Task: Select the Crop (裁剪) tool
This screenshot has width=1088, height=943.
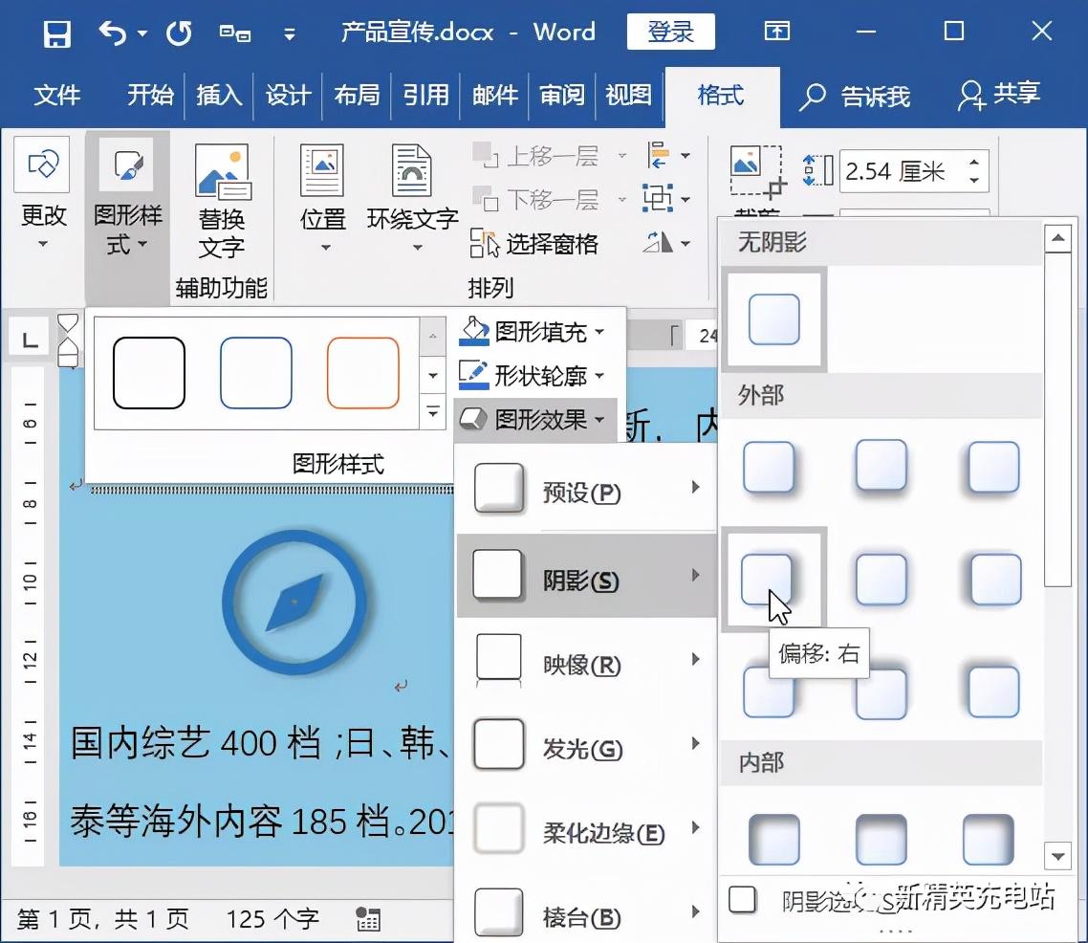Action: pos(754,172)
